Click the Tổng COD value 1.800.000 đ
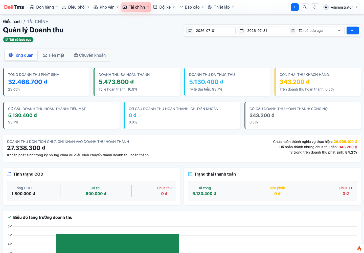Viewport: 364px width, 253px height. pos(23,194)
